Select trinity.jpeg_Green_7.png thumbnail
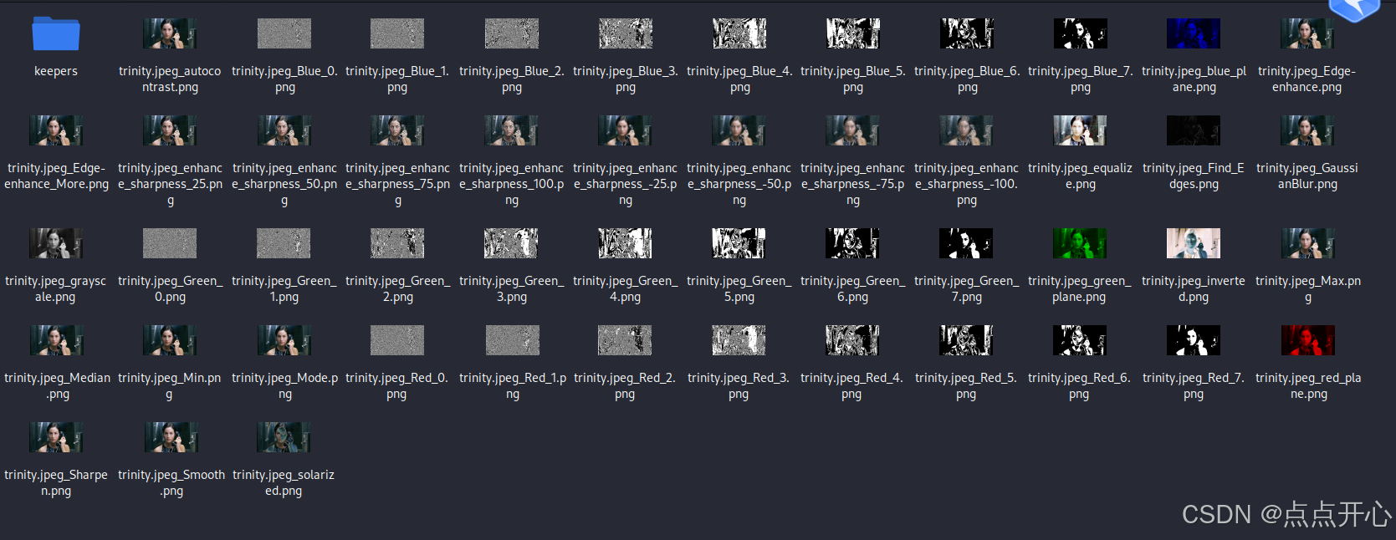 click(967, 243)
